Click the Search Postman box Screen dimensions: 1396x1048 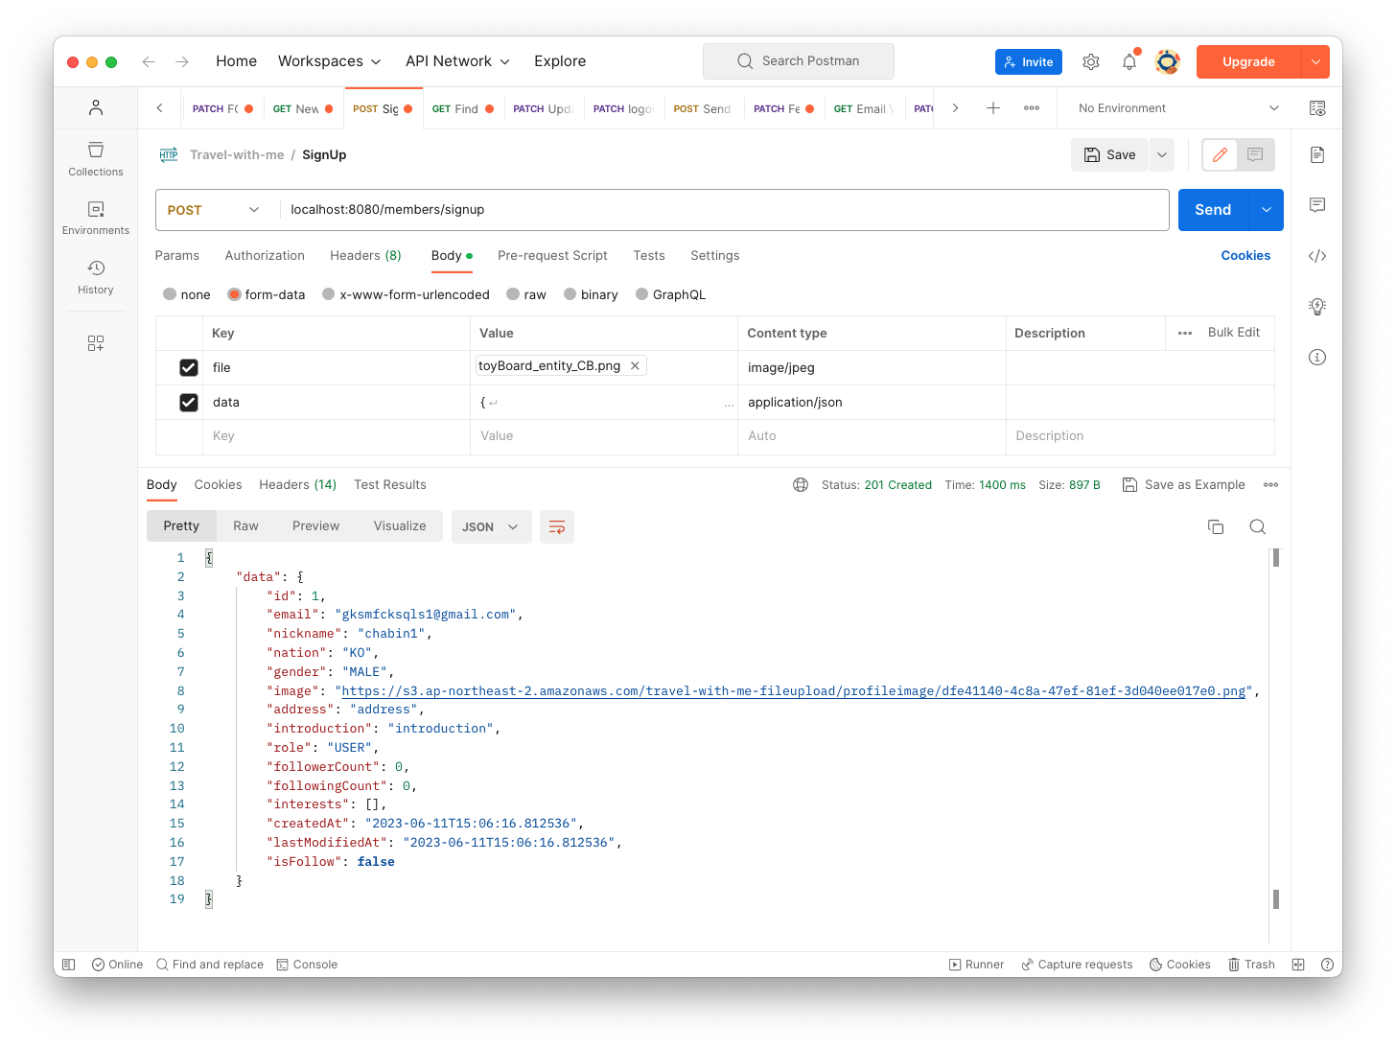pyautogui.click(x=799, y=61)
